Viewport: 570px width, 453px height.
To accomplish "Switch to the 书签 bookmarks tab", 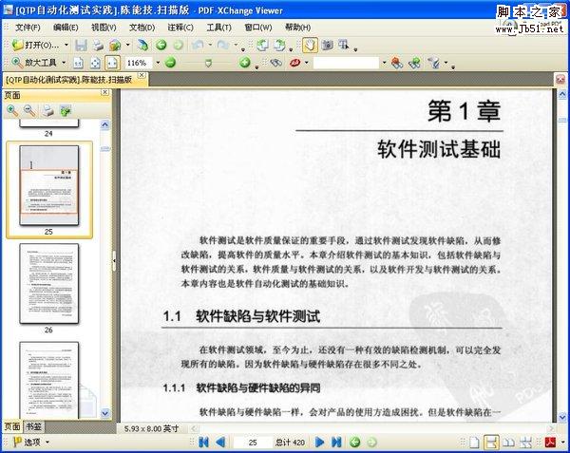I will (x=34, y=426).
